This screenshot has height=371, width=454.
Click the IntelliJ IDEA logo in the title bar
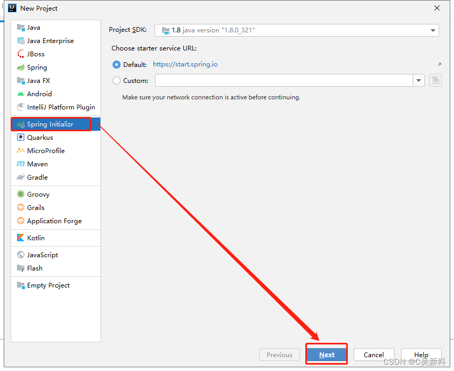tap(12, 8)
